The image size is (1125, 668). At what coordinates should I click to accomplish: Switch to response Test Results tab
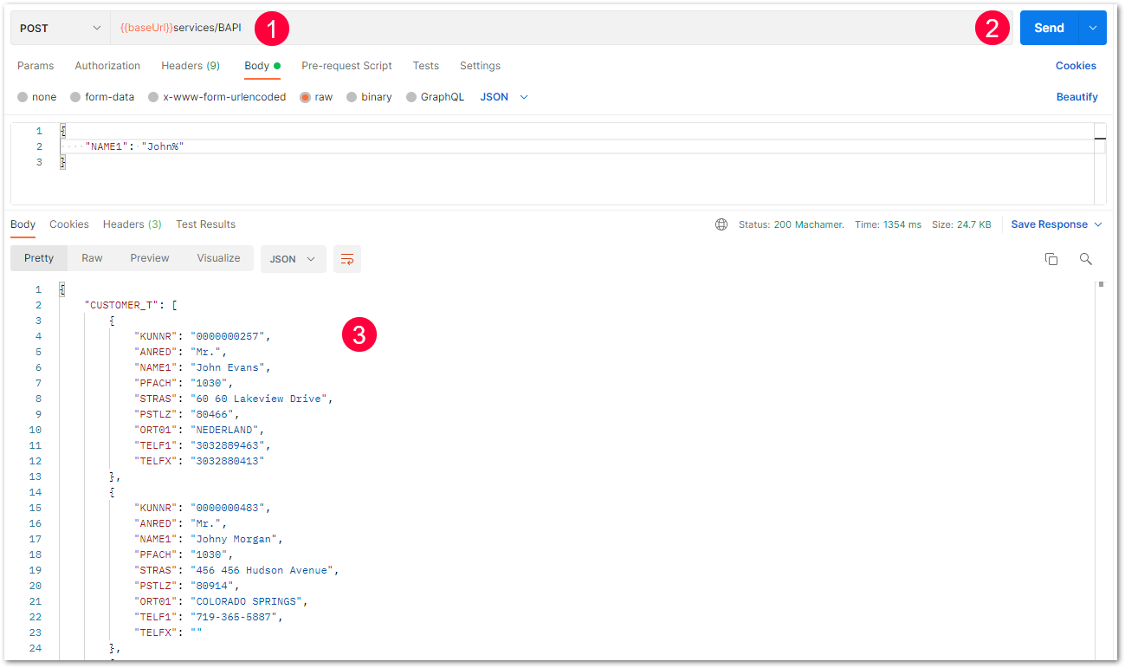205,224
